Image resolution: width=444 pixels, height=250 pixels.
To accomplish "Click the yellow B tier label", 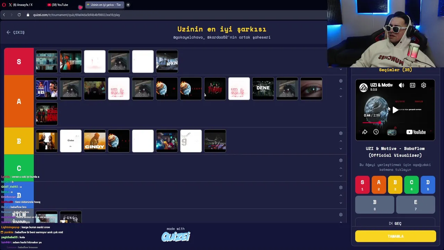I will pos(19,141).
